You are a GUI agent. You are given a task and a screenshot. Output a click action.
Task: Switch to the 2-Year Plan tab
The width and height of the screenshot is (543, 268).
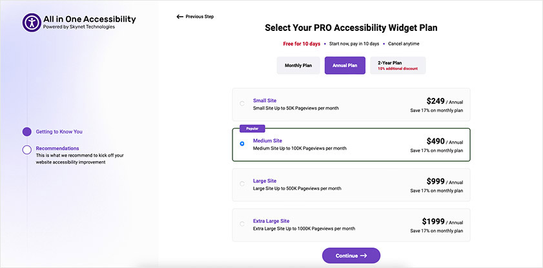click(398, 65)
